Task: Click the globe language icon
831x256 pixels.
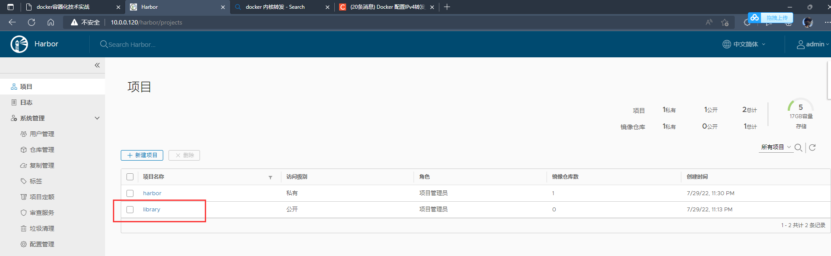Action: pos(726,44)
